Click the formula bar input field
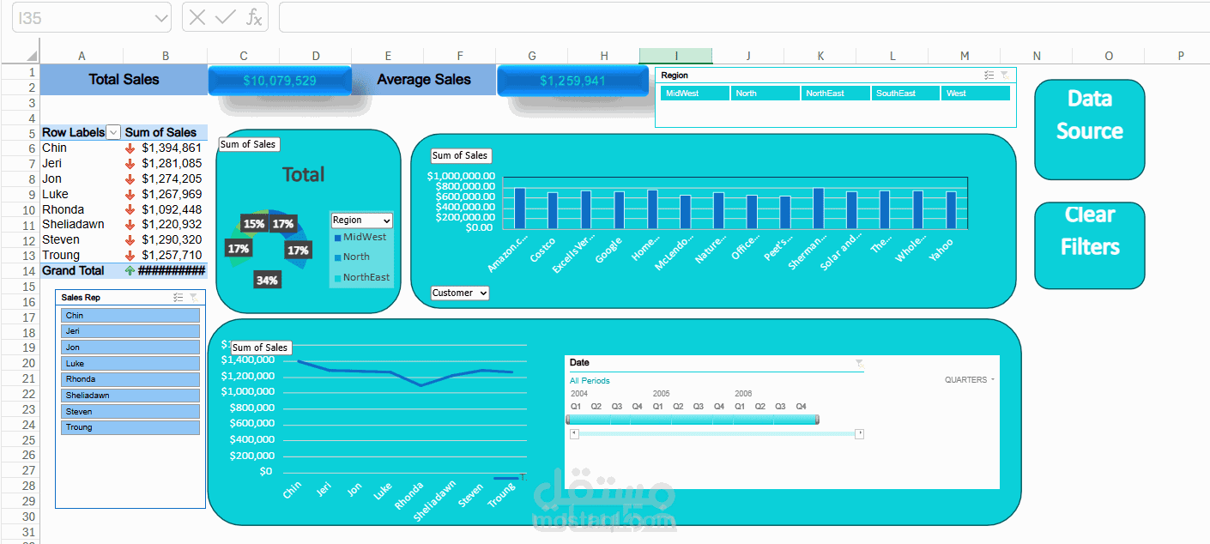The image size is (1210, 544). coord(743,17)
